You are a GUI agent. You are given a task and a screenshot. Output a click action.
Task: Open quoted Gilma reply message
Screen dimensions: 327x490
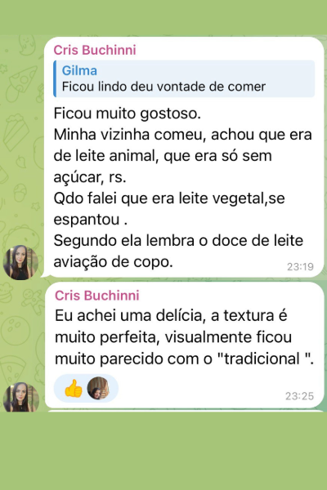(x=184, y=78)
